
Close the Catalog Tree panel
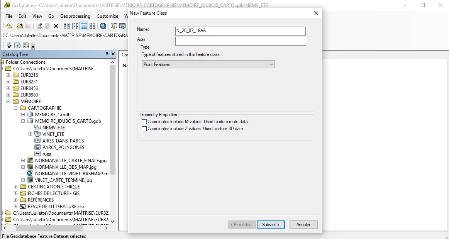pos(113,54)
